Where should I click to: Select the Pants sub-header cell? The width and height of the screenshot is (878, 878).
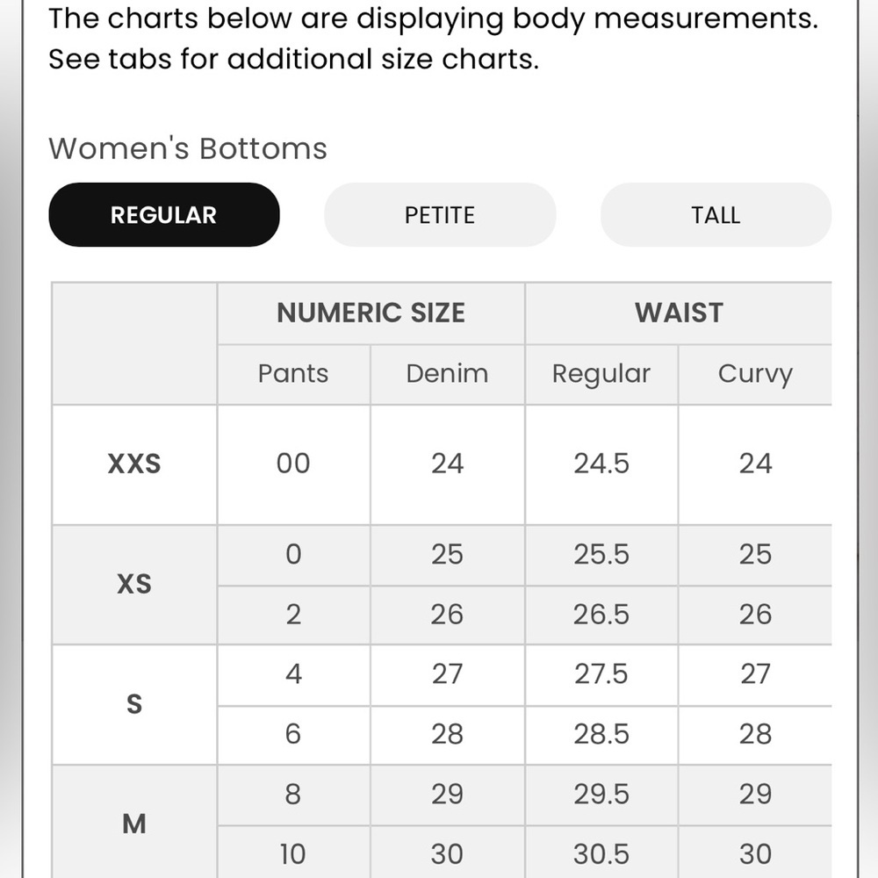[x=293, y=373]
